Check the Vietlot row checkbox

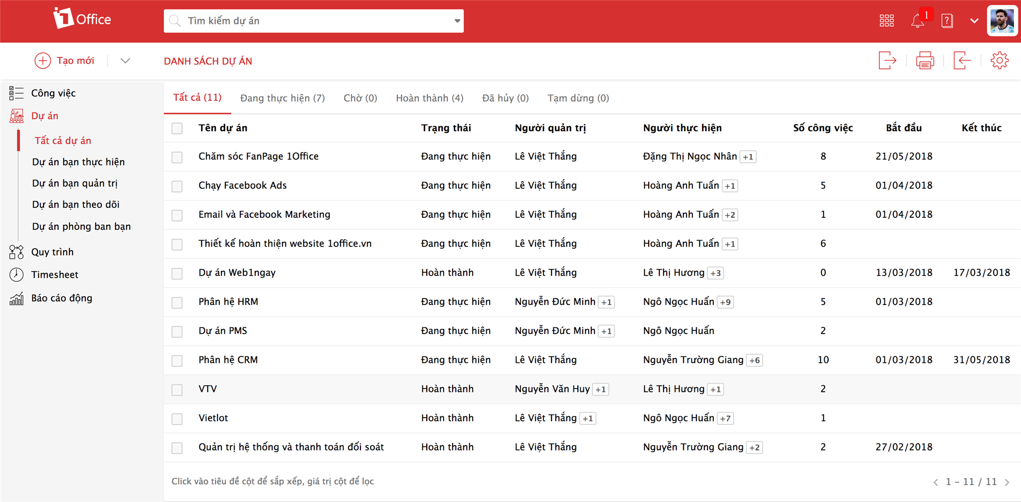177,419
